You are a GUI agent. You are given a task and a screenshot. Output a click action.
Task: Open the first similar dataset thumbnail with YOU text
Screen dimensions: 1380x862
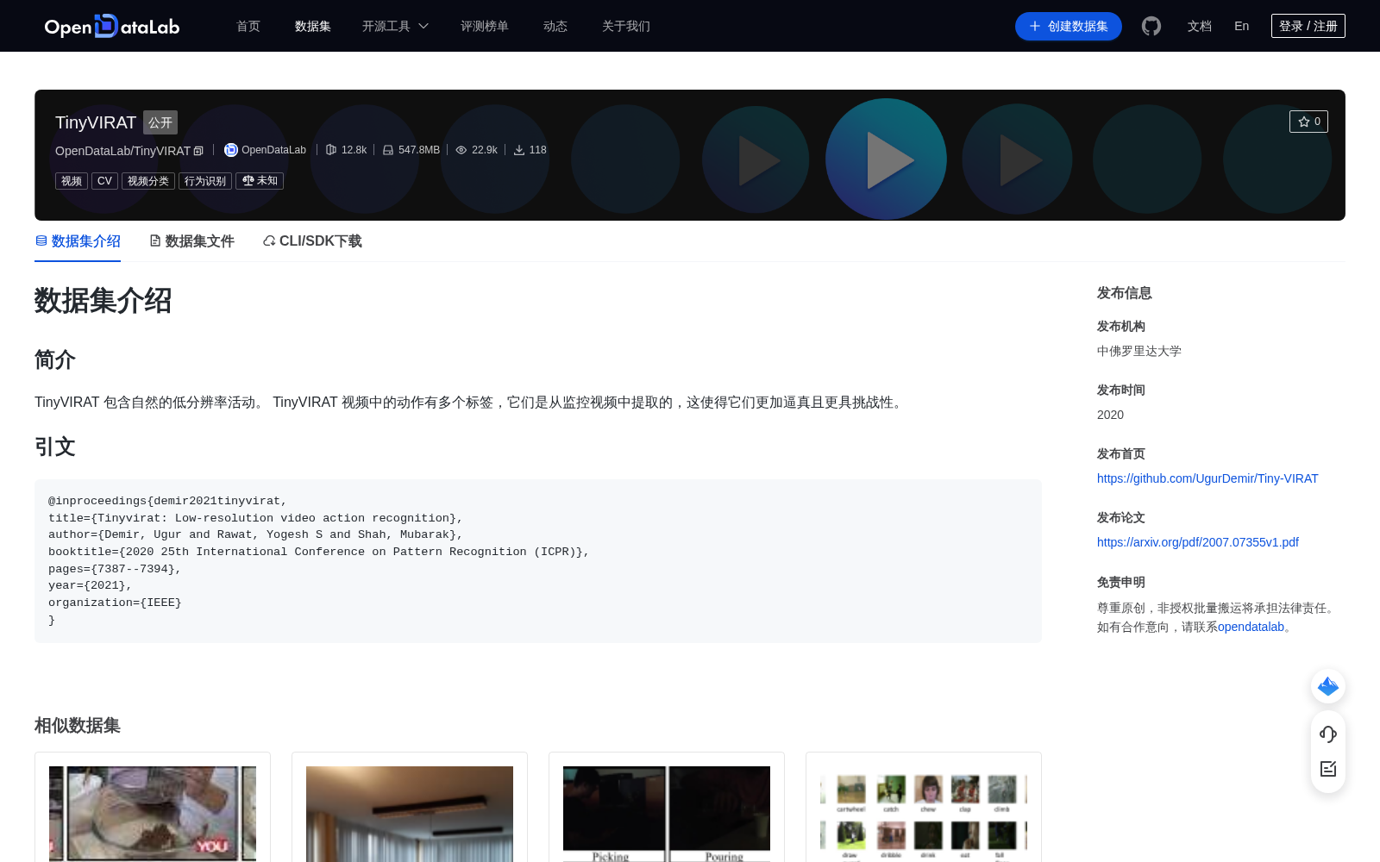[x=153, y=813]
